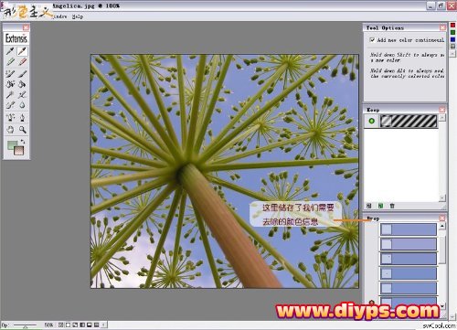Select the Magic Wand tool
The height and width of the screenshot is (330, 457).
[10, 95]
